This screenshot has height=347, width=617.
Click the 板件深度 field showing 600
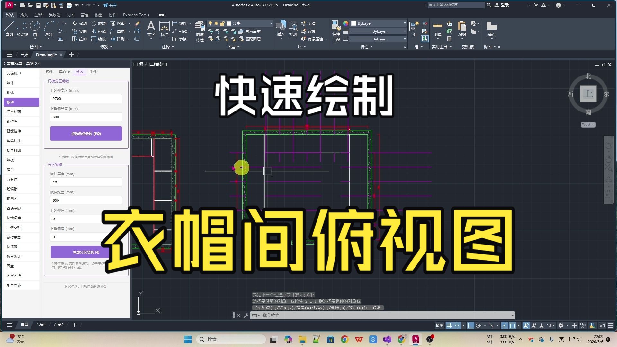pos(86,200)
